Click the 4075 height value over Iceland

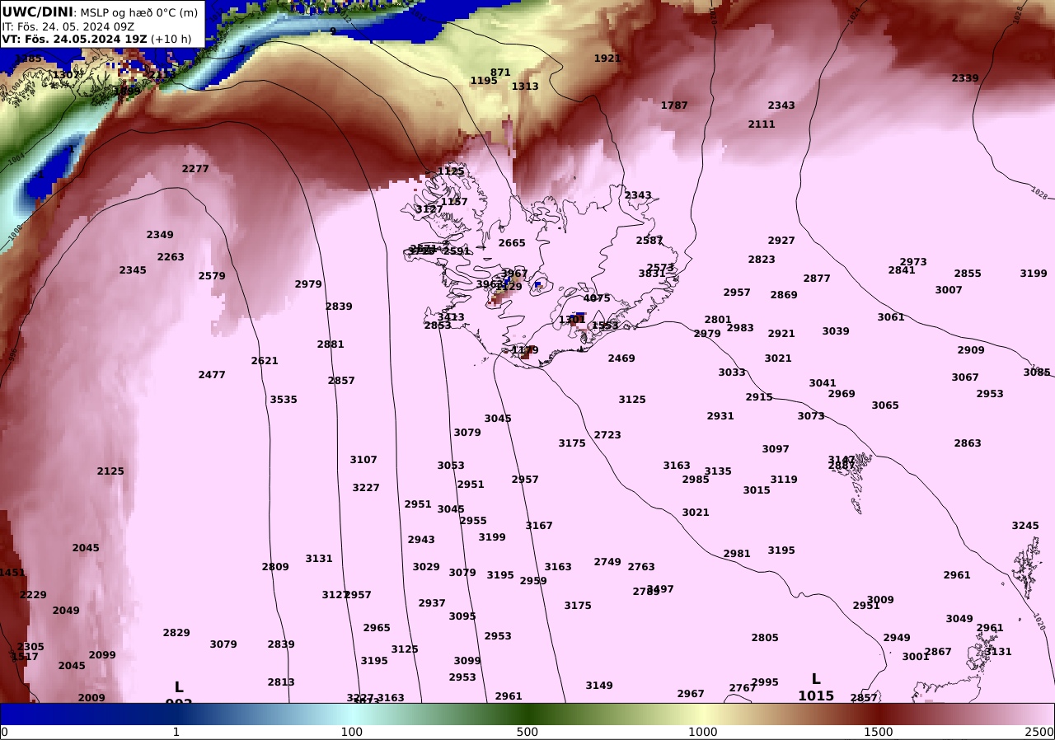(x=597, y=298)
